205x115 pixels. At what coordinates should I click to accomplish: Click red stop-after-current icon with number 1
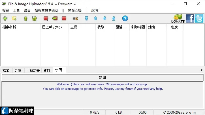click(x=46, y=18)
